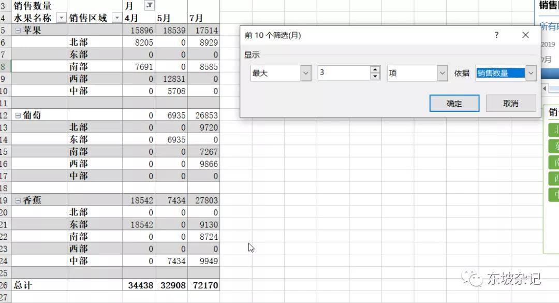This screenshot has height=303, width=559.
Task: Select cell 18539 in 苹果 row
Action: pyautogui.click(x=171, y=31)
